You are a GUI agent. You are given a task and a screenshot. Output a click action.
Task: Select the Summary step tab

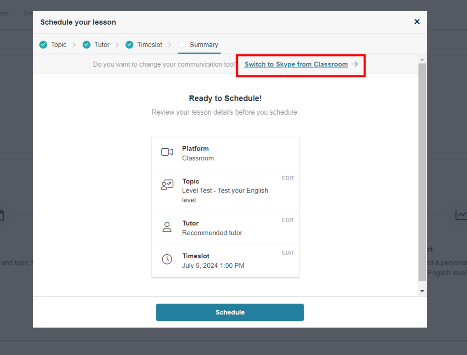[203, 45]
